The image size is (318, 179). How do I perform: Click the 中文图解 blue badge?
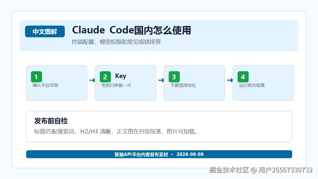(x=45, y=32)
